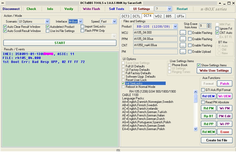The height and width of the screenshot is (166, 236).
Task: Click the language list scrollbar down arrow
Action: point(195,129)
